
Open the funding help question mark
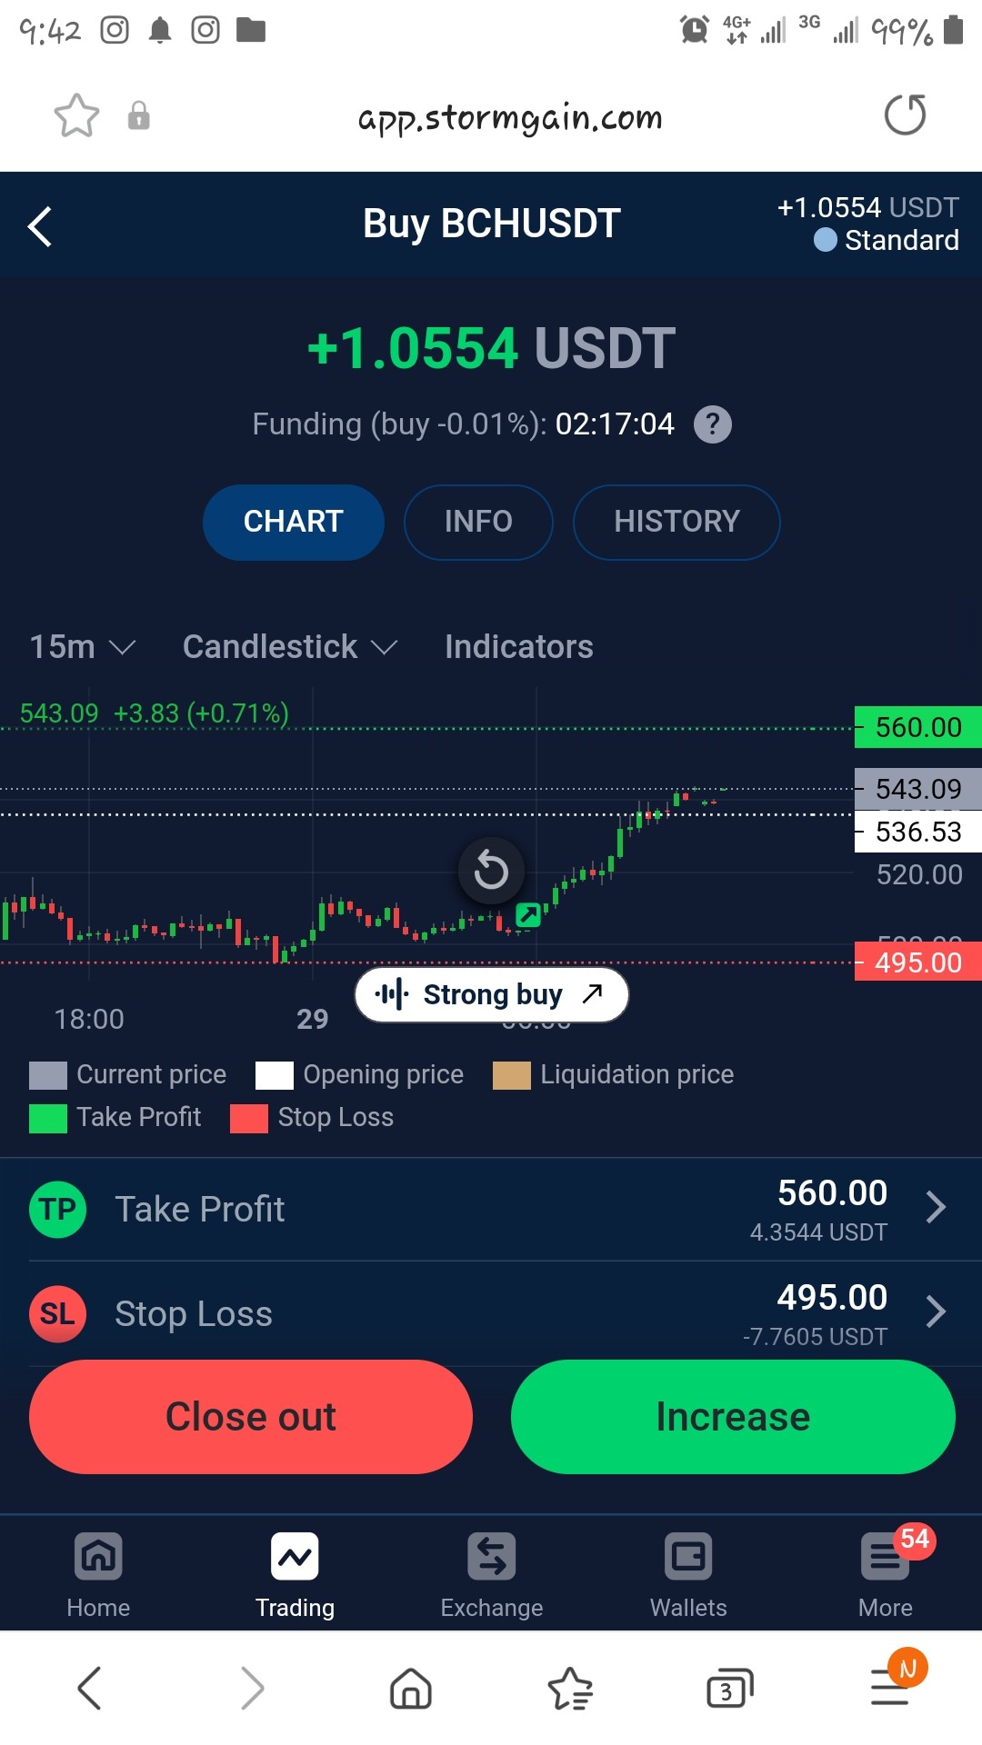click(x=713, y=424)
